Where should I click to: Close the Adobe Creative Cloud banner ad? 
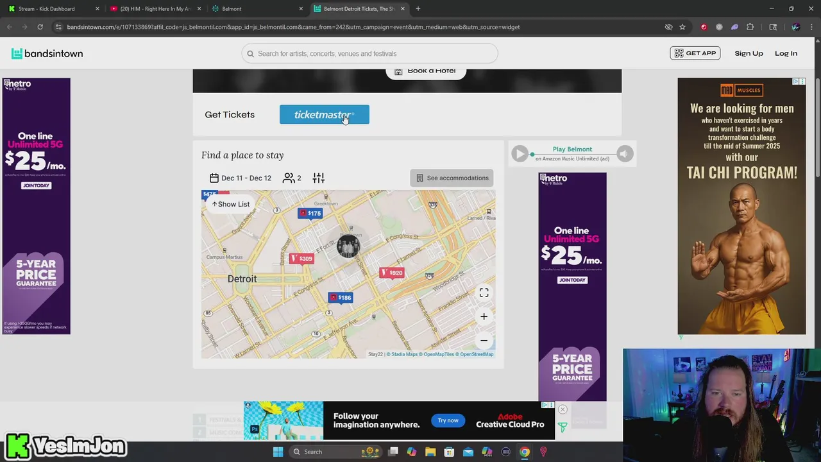[563, 409]
